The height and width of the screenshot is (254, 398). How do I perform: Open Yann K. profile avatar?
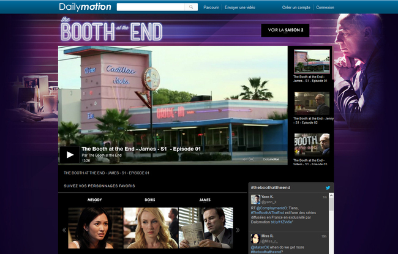(255, 200)
